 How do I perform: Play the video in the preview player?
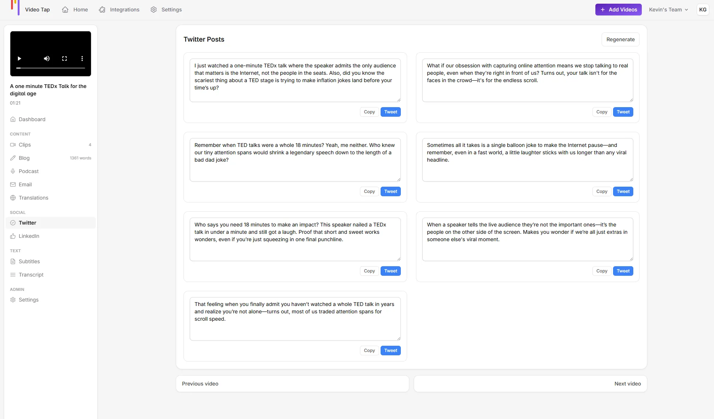20,59
